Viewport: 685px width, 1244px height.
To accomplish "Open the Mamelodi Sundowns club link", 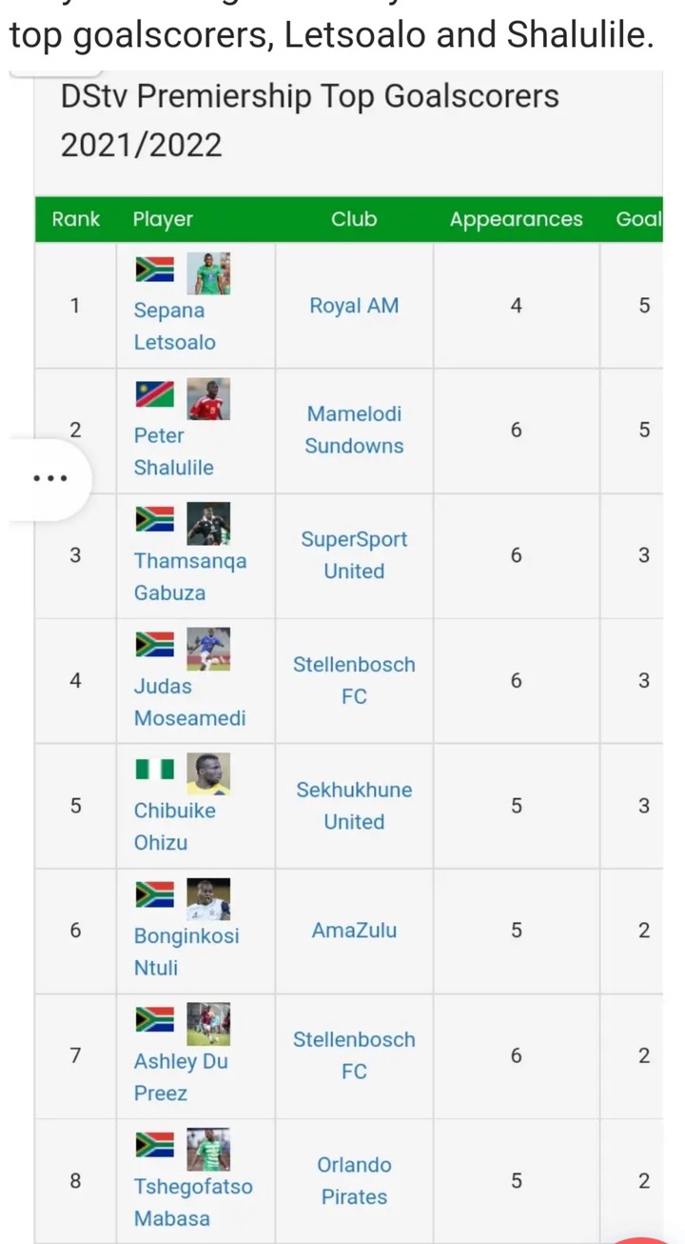I will (x=354, y=431).
